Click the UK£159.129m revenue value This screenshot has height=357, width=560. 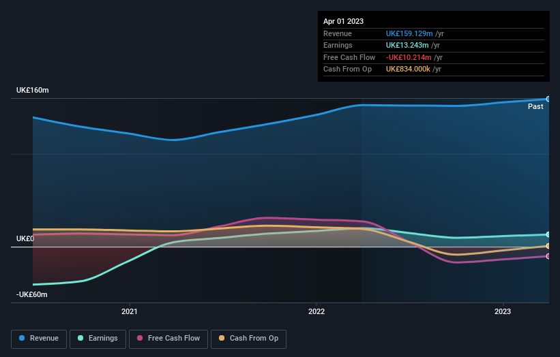click(409, 33)
